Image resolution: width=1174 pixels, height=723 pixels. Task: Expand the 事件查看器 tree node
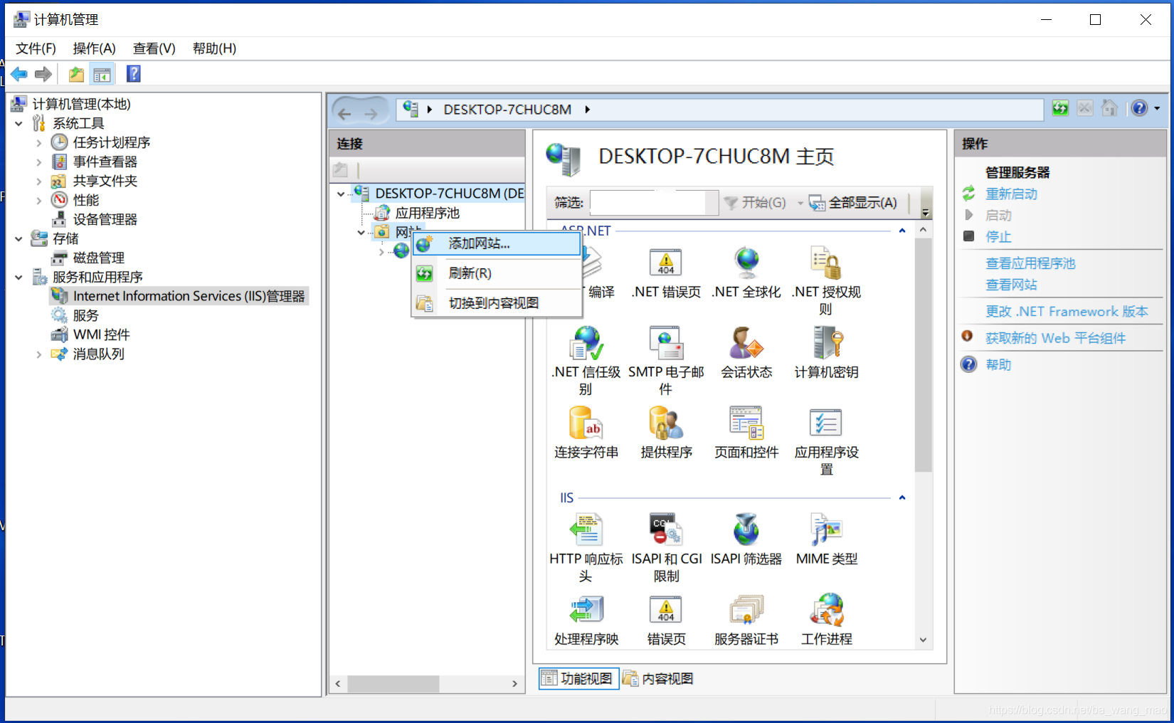click(39, 162)
